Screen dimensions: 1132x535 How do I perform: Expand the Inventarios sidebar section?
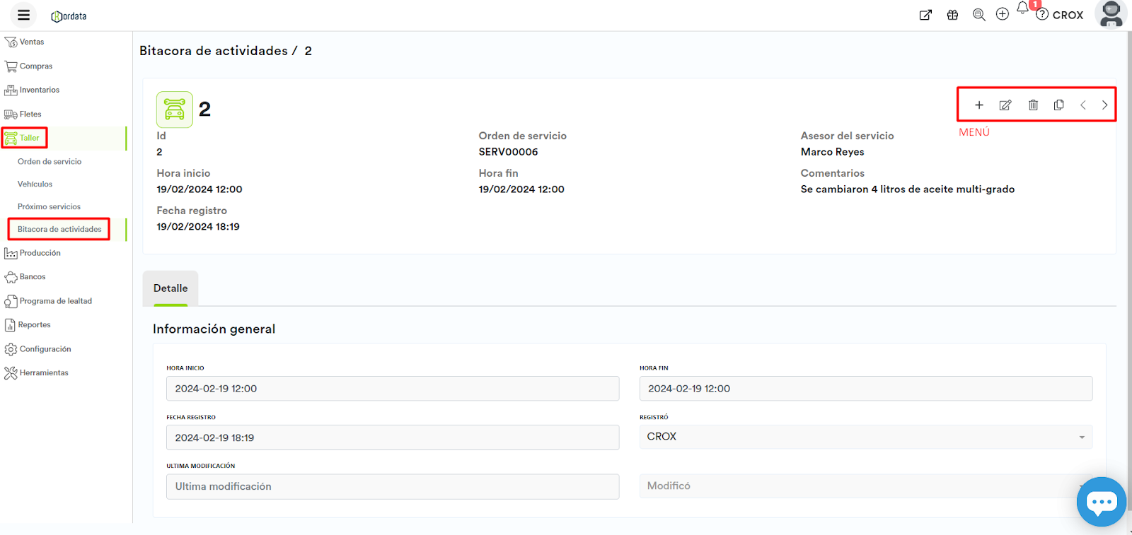(x=39, y=90)
